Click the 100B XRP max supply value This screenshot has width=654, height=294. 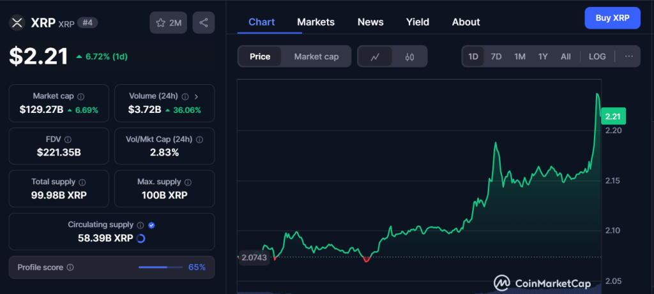[164, 195]
